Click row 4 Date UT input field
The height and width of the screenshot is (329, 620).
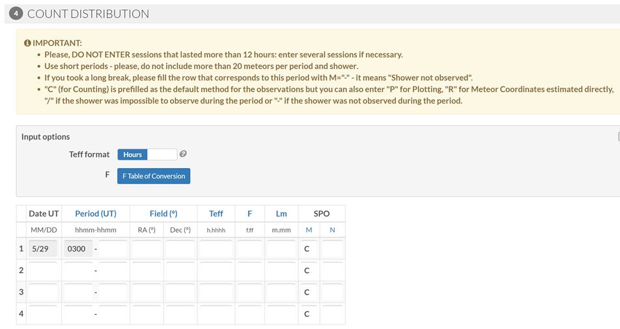[x=43, y=314]
